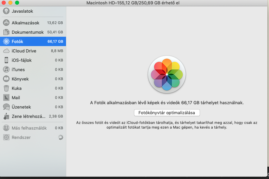269x179 pixels.
Task: Click the Rendszer loading spinner
Action: point(61,137)
